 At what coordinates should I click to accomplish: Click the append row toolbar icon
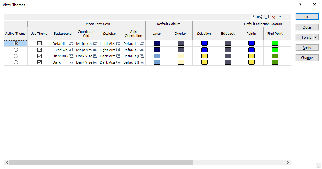pos(266,18)
